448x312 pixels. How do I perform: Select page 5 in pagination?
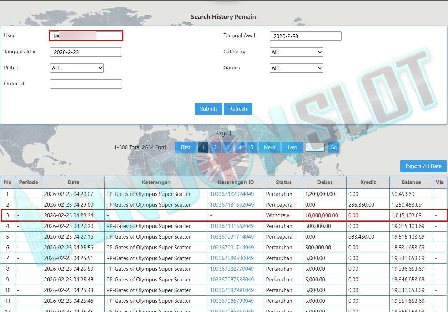point(252,147)
